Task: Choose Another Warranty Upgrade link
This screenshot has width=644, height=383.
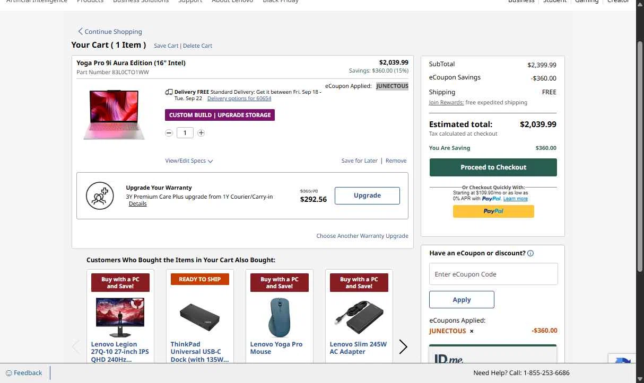Action: [x=362, y=236]
